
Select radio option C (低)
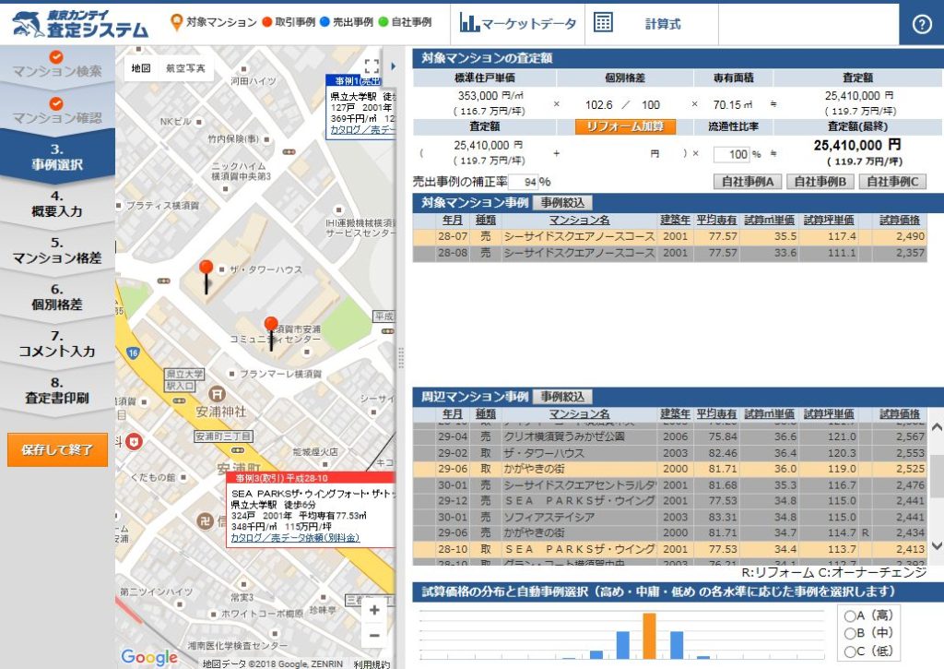click(x=849, y=652)
